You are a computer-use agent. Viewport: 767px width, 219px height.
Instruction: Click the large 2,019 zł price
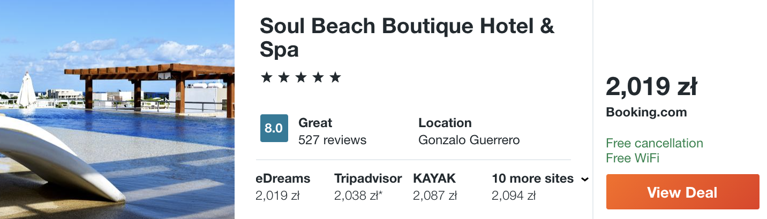[651, 87]
